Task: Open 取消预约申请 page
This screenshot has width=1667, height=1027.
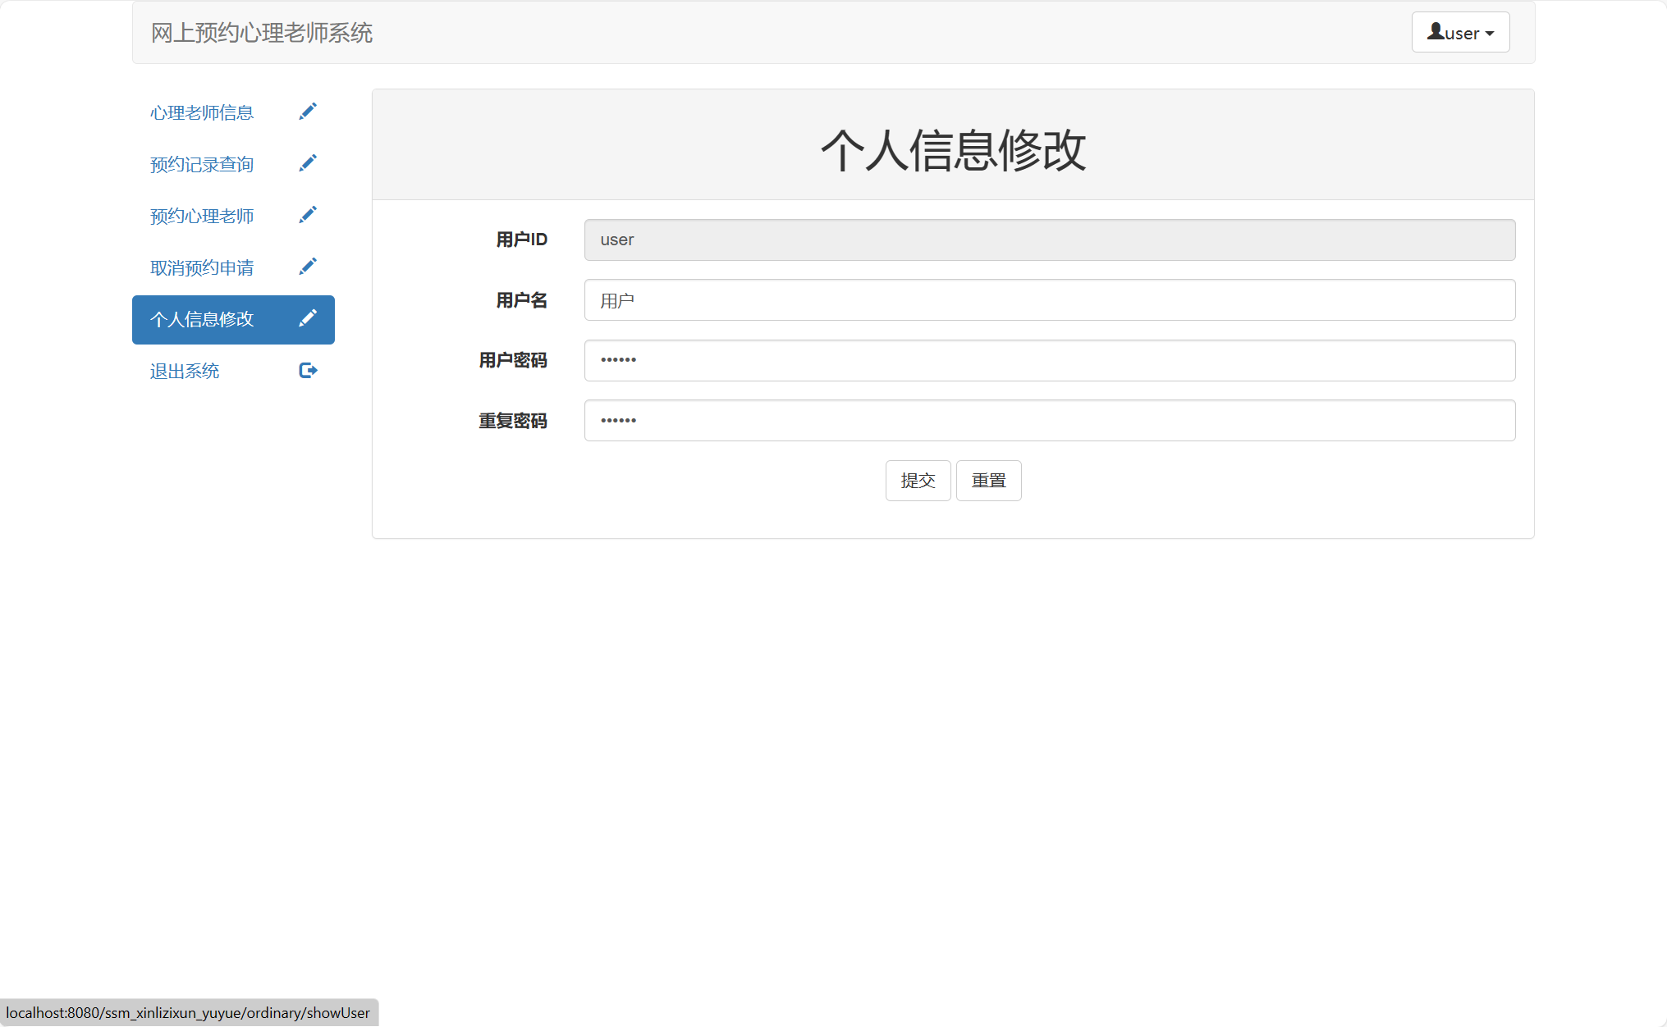Action: click(201, 267)
